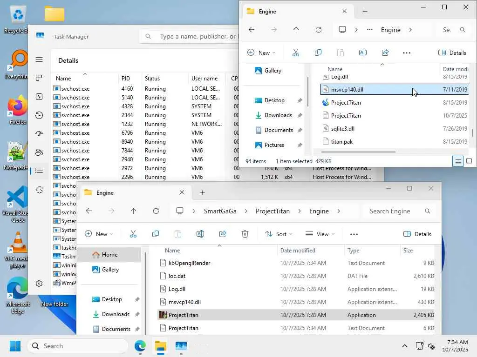Open Microsoft Edge from taskbar

click(x=140, y=346)
